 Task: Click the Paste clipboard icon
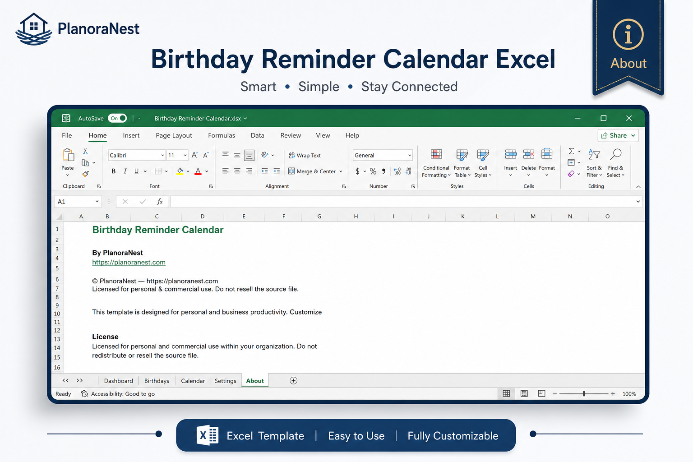[x=68, y=155]
